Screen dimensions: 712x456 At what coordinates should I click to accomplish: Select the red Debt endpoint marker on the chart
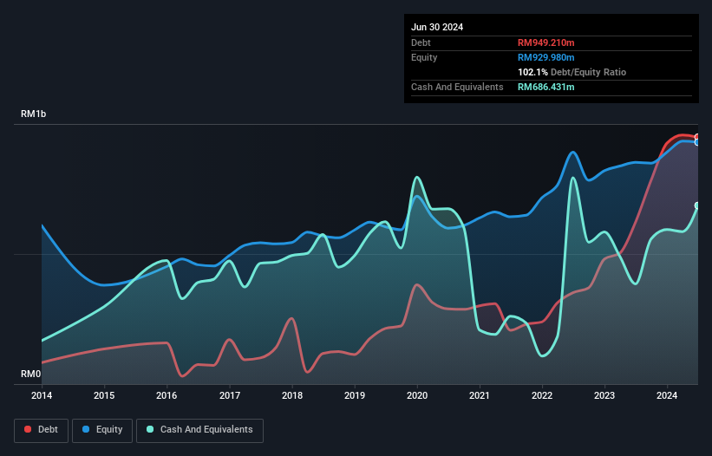(x=697, y=137)
